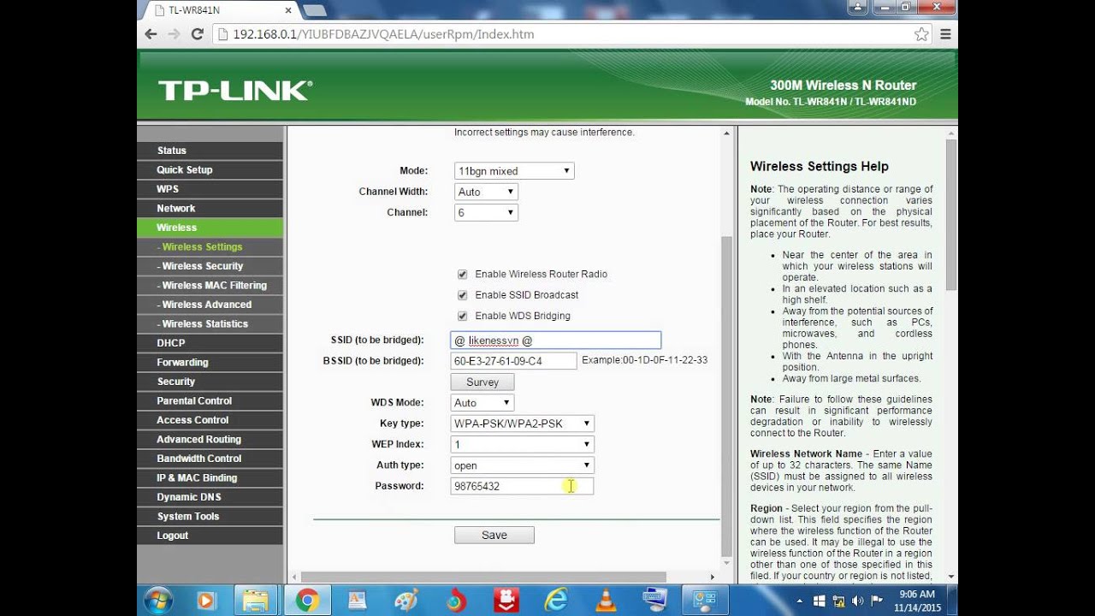This screenshot has height=616, width=1095.
Task: Open the Key type dropdown
Action: click(523, 423)
